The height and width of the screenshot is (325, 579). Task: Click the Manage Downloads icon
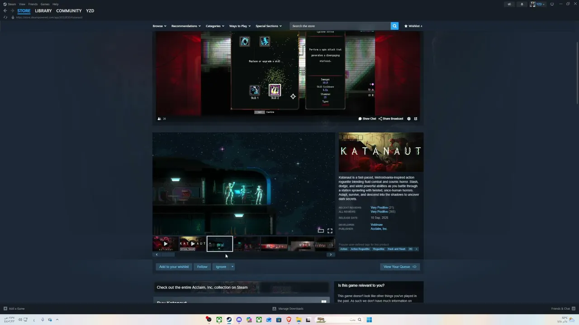pyautogui.click(x=274, y=309)
